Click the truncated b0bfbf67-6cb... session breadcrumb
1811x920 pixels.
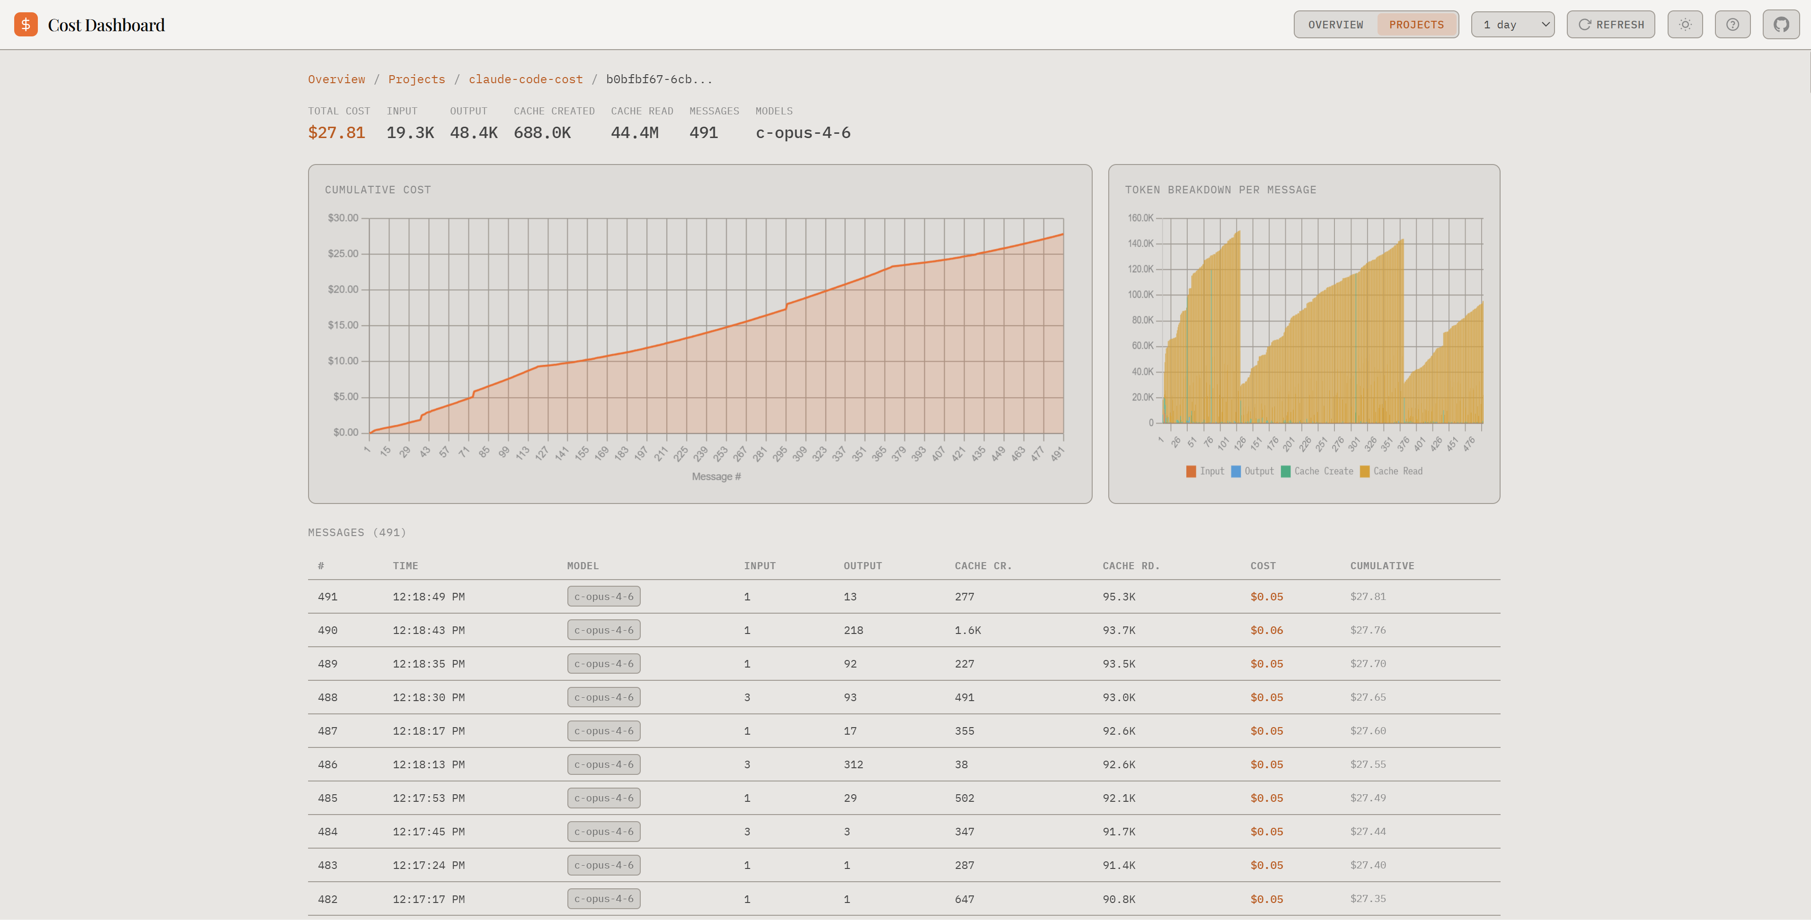click(x=660, y=79)
